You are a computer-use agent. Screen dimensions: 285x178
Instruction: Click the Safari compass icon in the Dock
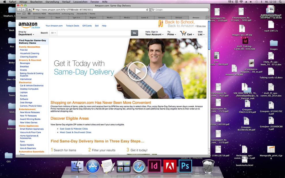point(139,166)
